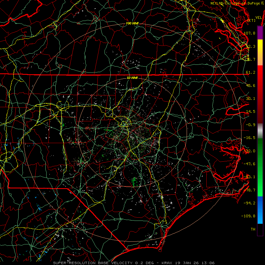This screenshot has height=265, width=265.
Task: Click the black TH segment of the color bar
Action: coord(260,230)
